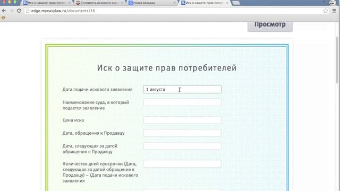This screenshot has width=340, height=191.
Task: Focus the Количество дней просрочки input field
Action: pyautogui.click(x=182, y=163)
